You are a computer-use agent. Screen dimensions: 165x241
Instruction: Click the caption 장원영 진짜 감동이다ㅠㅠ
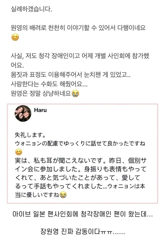pyautogui.click(x=82, y=232)
